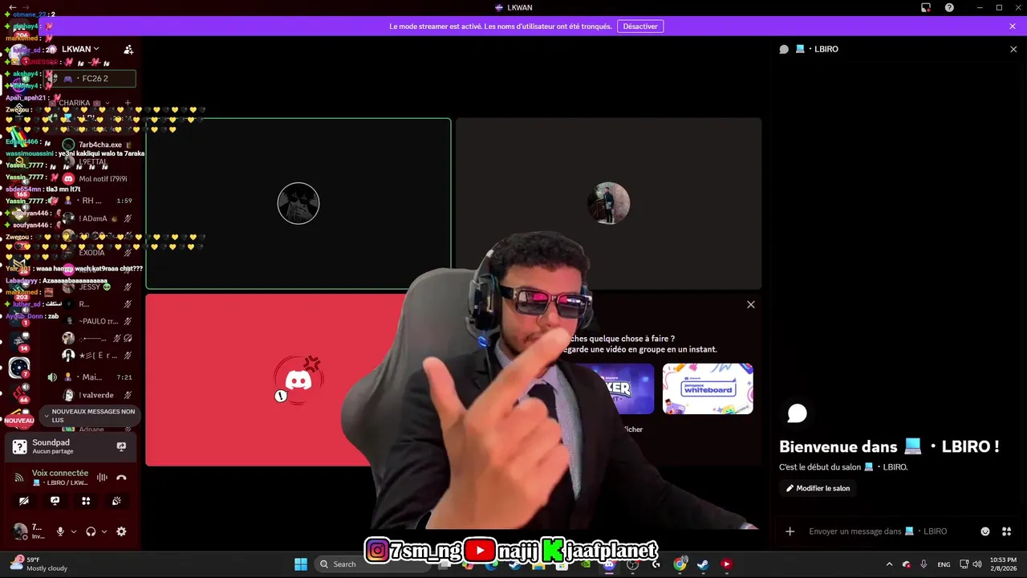Click the ENG language indicator
Image resolution: width=1027 pixels, height=578 pixels.
coord(944,564)
